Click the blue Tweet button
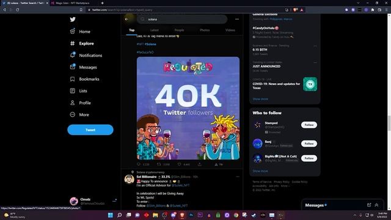Viewport: 391px width, 220px height. click(90, 130)
